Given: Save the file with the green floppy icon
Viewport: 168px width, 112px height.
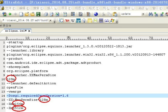Looking at the screenshot, I should (x=38, y=14).
